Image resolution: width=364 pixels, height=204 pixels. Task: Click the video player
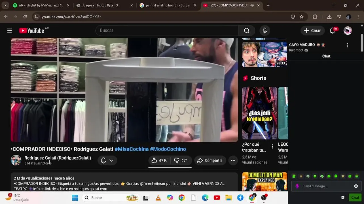click(x=124, y=90)
